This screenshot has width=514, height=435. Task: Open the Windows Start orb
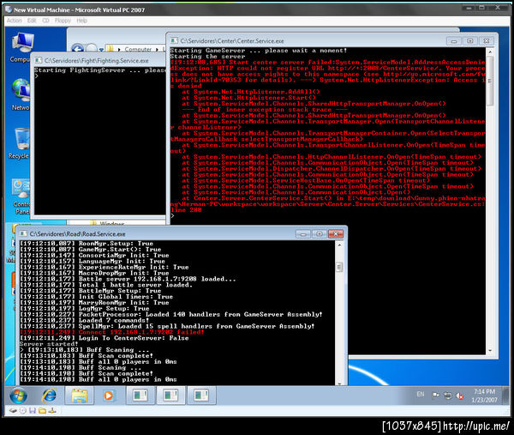(18, 396)
